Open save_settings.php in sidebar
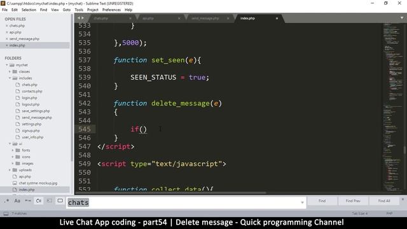This screenshot has height=229, width=407. (x=36, y=111)
